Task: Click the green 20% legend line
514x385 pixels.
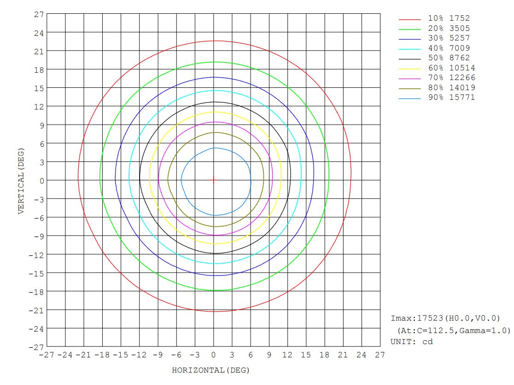Action: tap(409, 29)
